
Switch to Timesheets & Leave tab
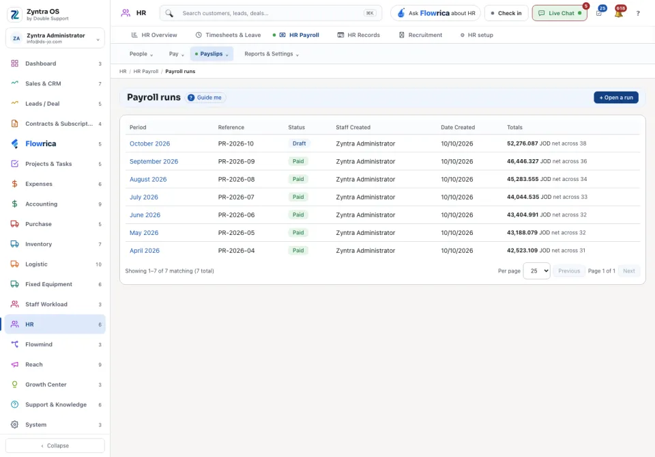click(x=228, y=35)
